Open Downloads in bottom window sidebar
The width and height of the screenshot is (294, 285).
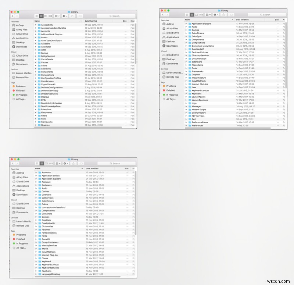pyautogui.click(x=20, y=195)
